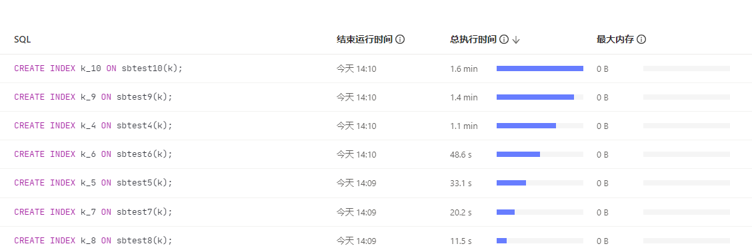Click the empty memory bar in k_9 row
Screen dimensions: 752x252
click(686, 97)
